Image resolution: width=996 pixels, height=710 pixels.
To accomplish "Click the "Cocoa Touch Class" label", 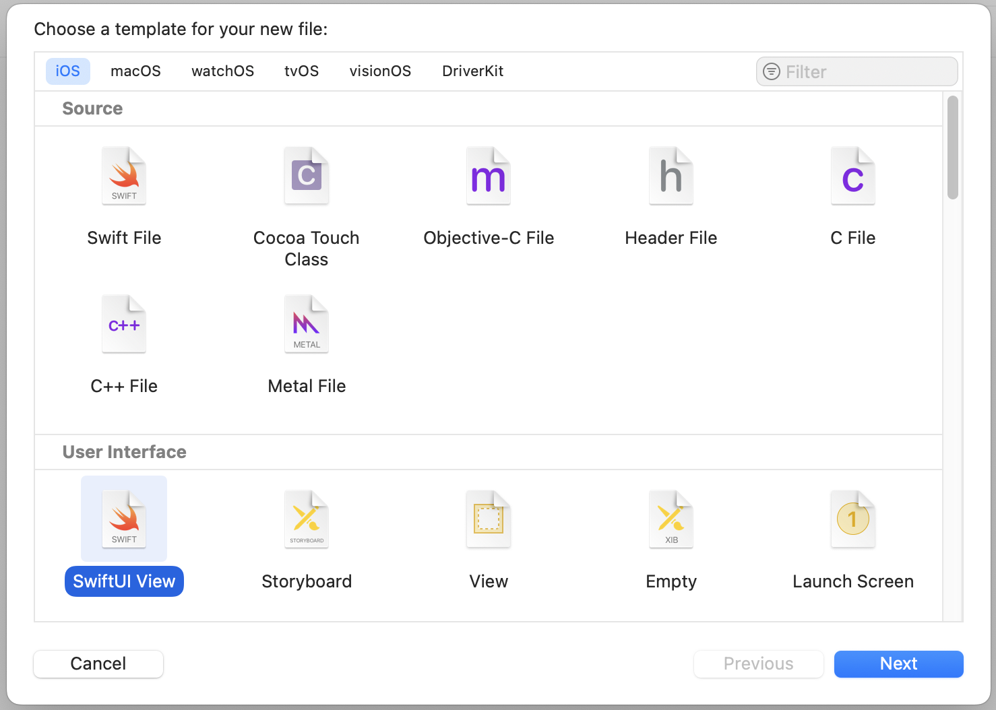I will 307,249.
